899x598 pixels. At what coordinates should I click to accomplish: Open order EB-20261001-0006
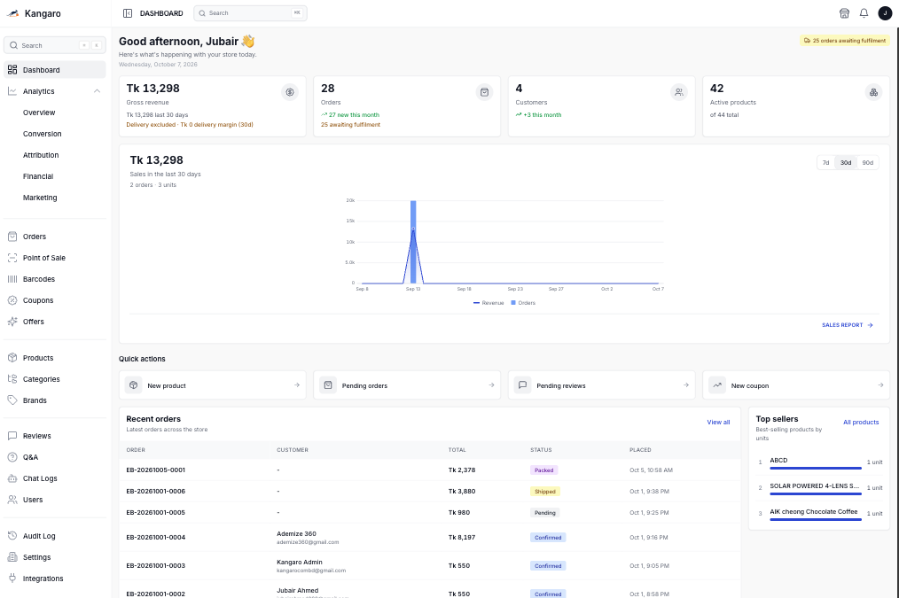coord(155,491)
